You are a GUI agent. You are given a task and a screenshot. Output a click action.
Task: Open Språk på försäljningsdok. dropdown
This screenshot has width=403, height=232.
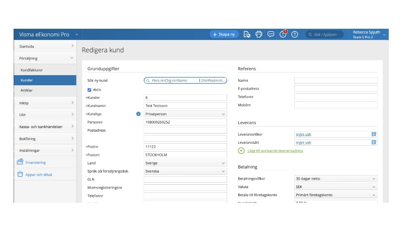pos(185,171)
